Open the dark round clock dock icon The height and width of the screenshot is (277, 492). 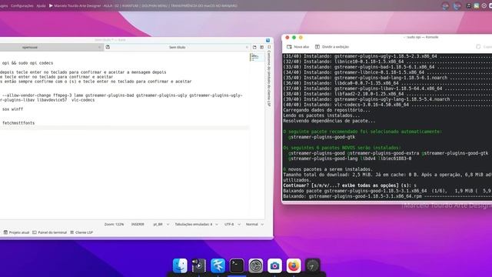tap(313, 265)
